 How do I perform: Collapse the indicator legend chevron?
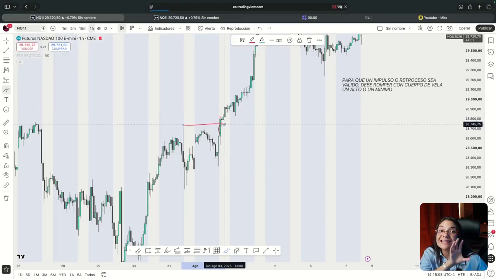(20, 62)
